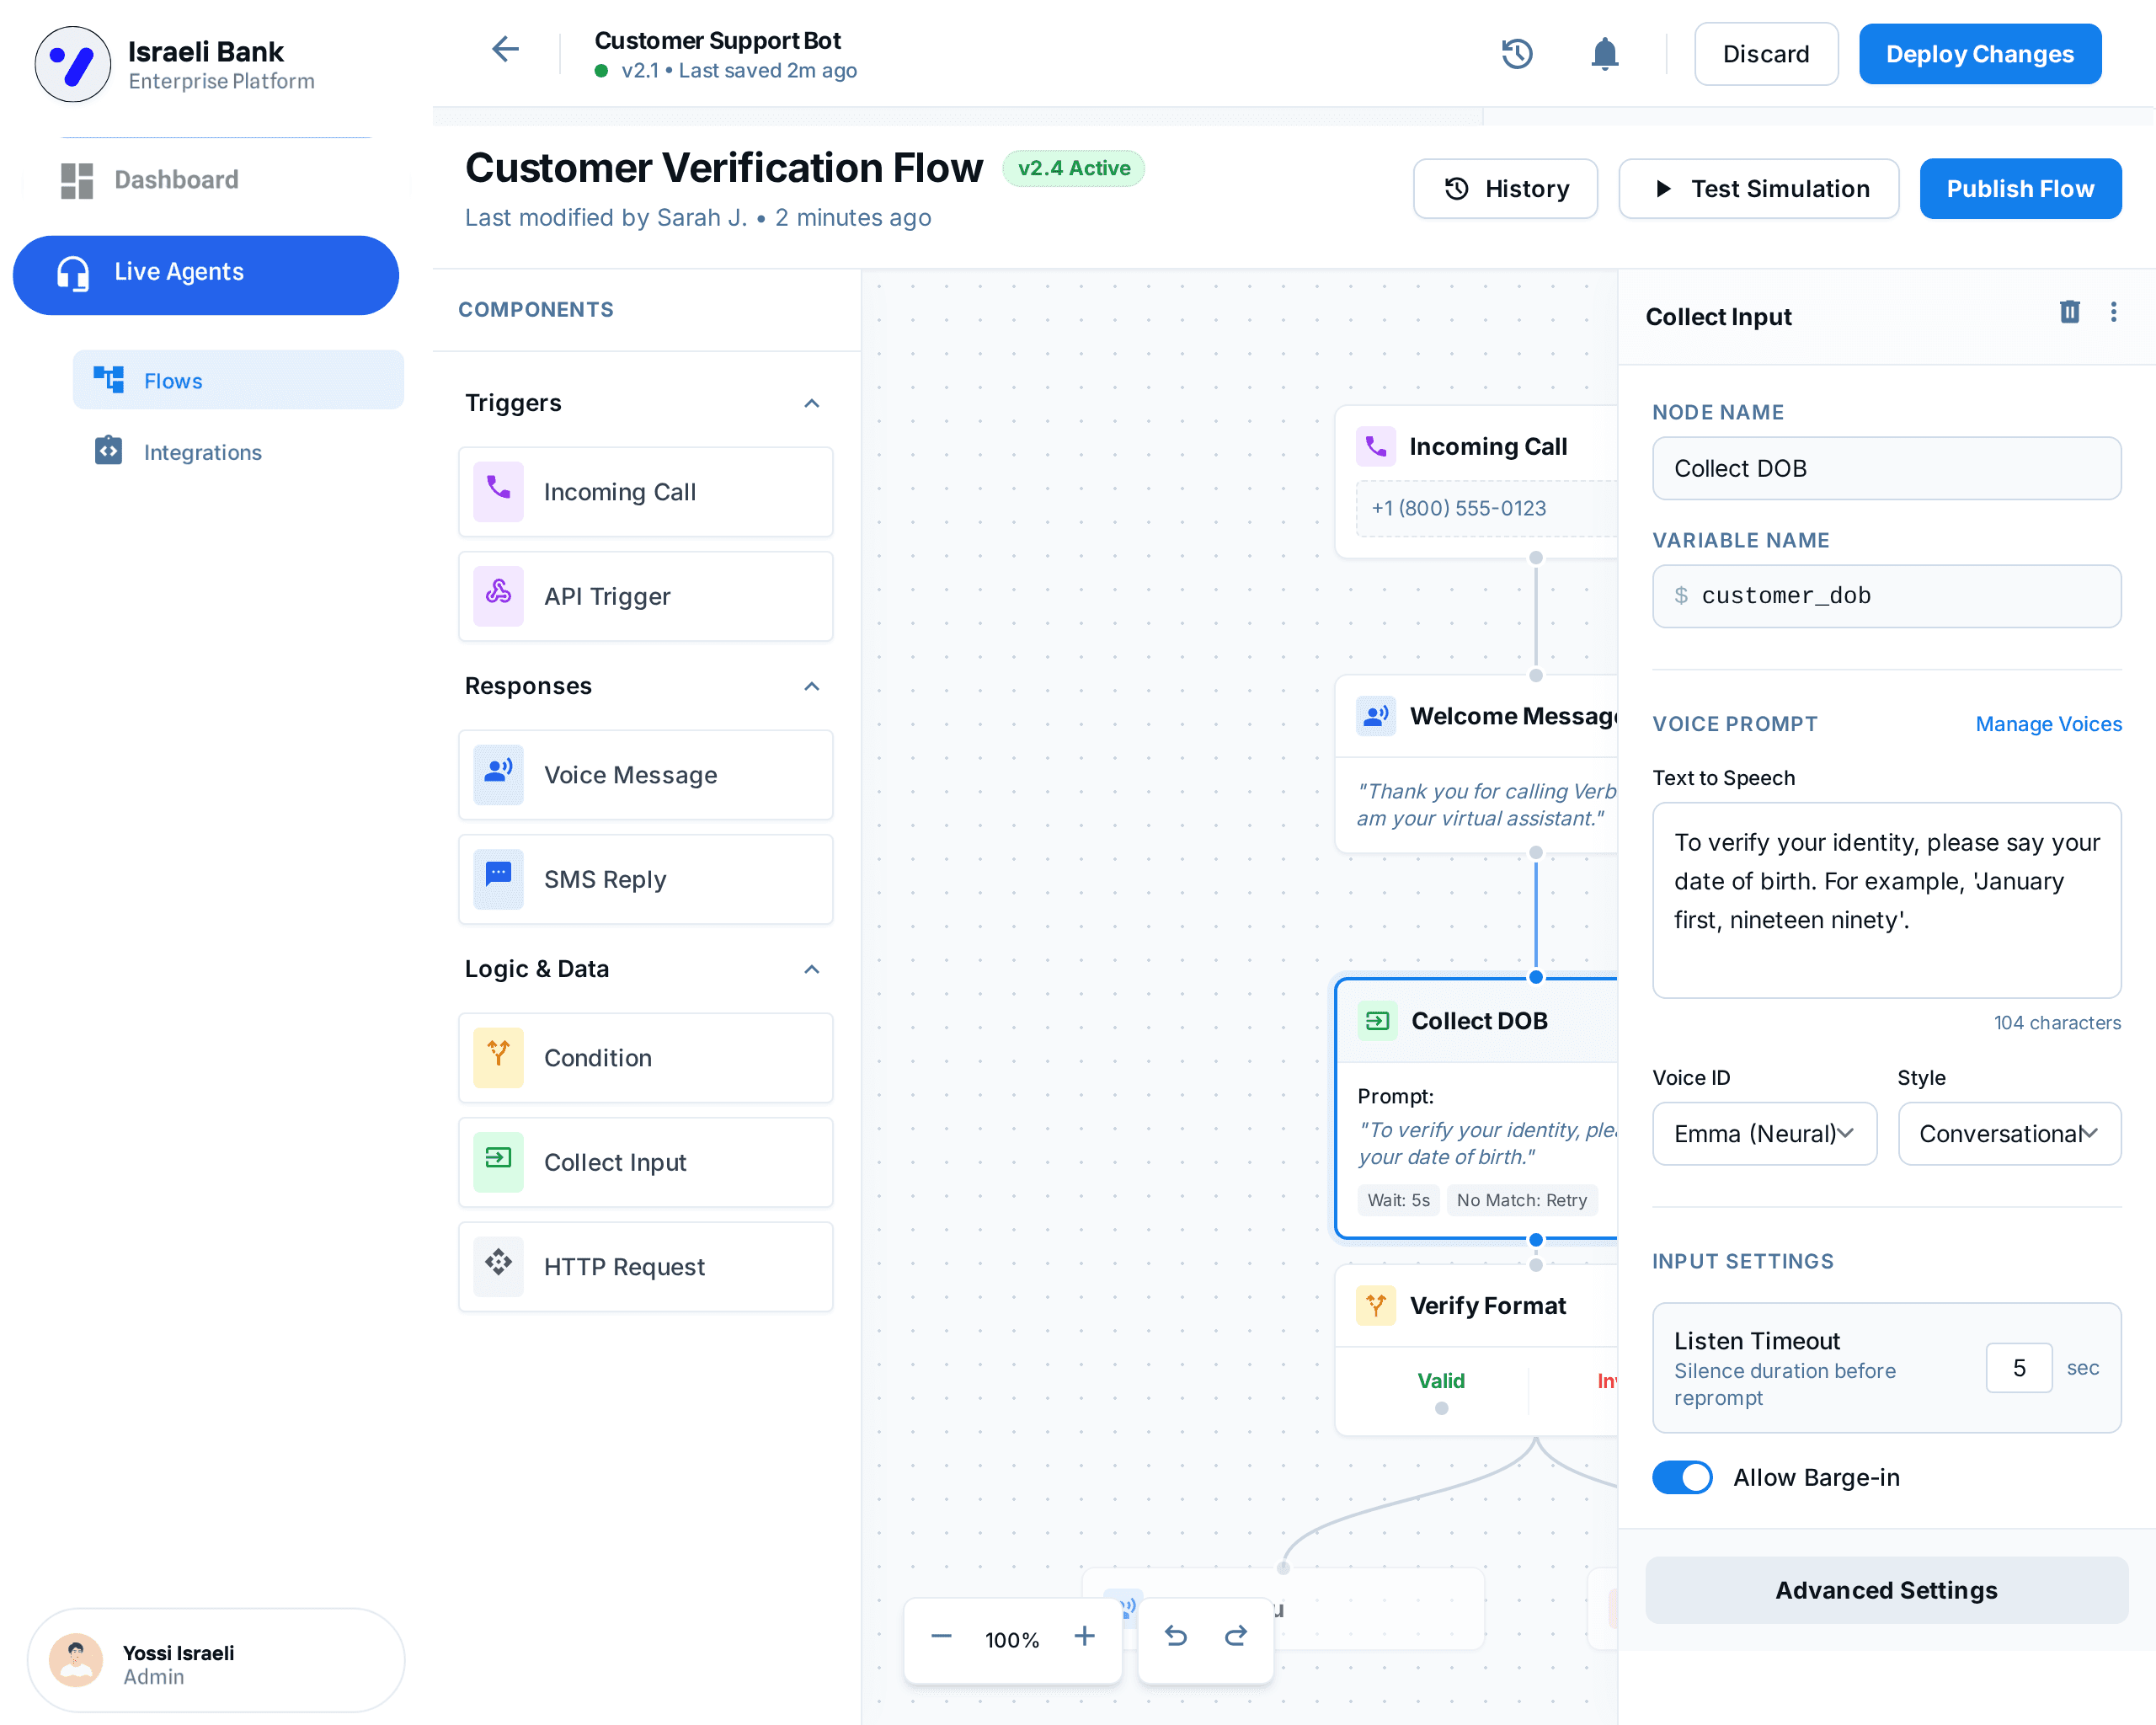The width and height of the screenshot is (2156, 1725).
Task: Collapse the Triggers section
Action: click(x=811, y=403)
